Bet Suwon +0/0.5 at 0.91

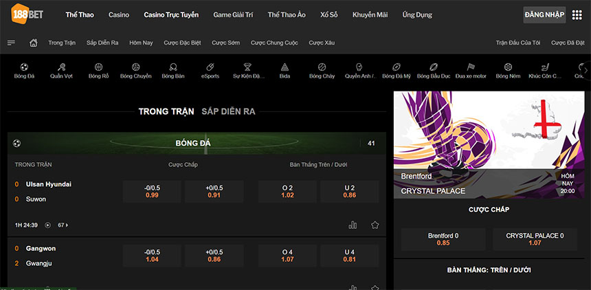tap(214, 192)
